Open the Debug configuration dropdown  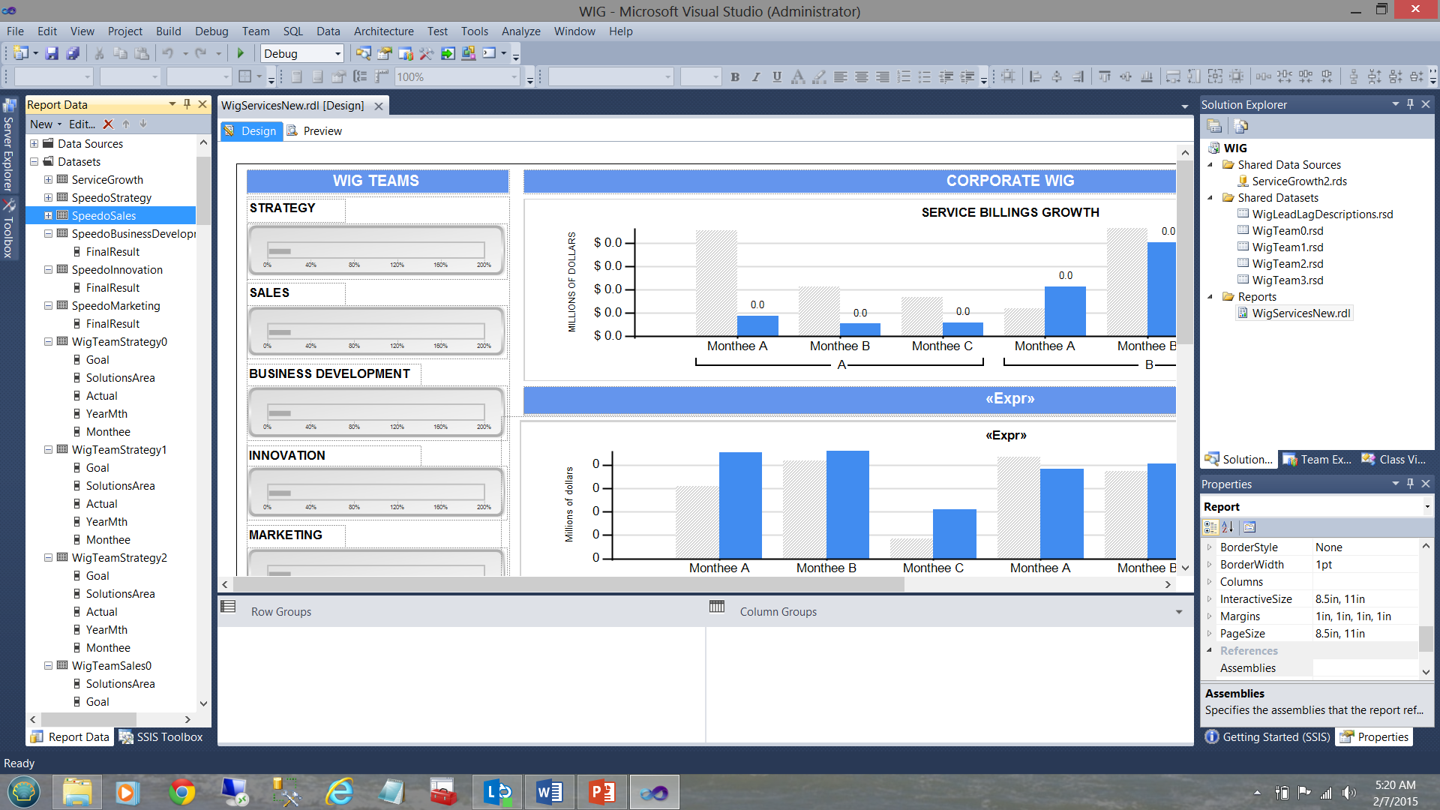[337, 53]
